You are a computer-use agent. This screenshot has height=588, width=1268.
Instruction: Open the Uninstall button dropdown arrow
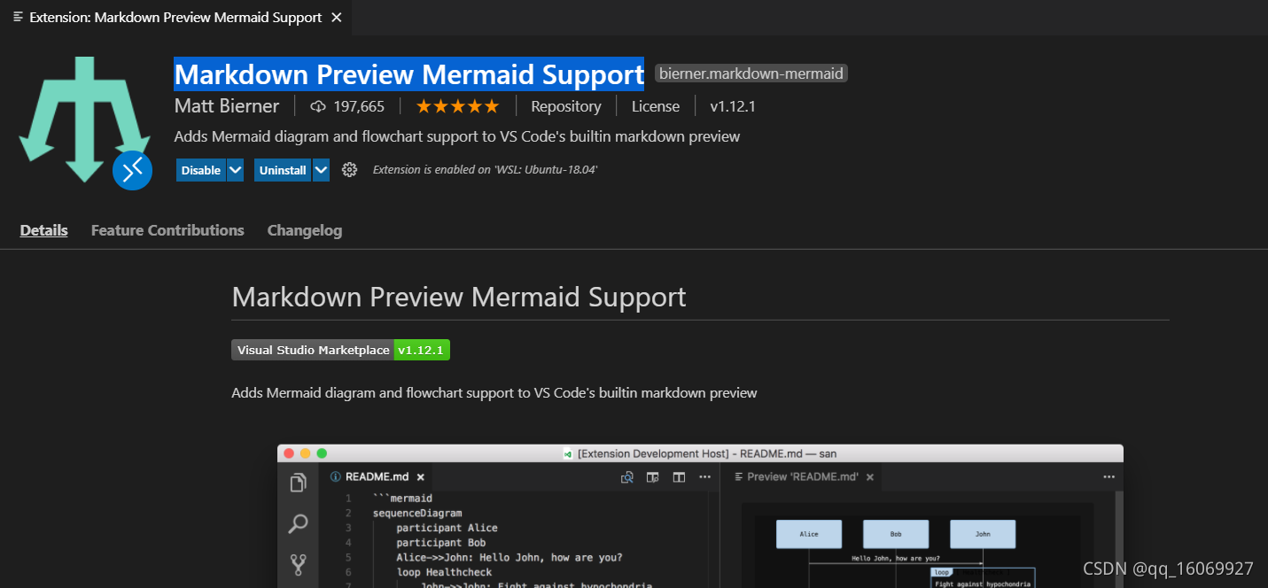(x=321, y=170)
